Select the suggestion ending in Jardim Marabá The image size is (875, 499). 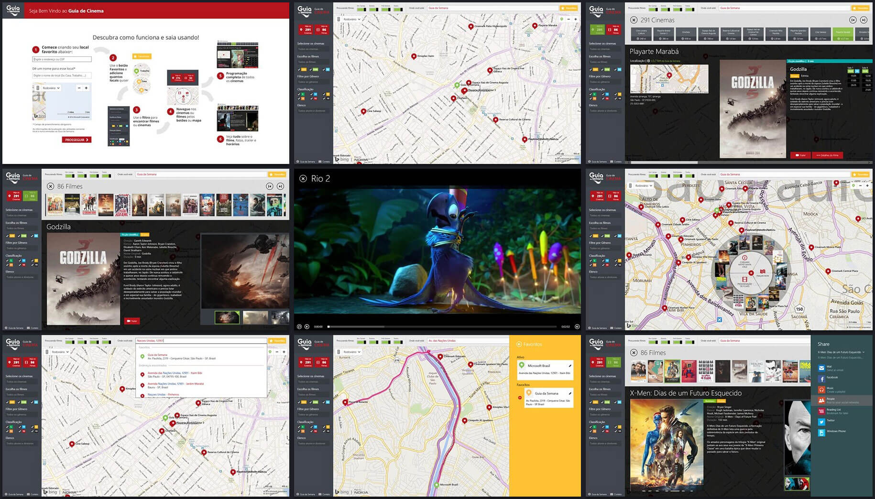point(201,385)
